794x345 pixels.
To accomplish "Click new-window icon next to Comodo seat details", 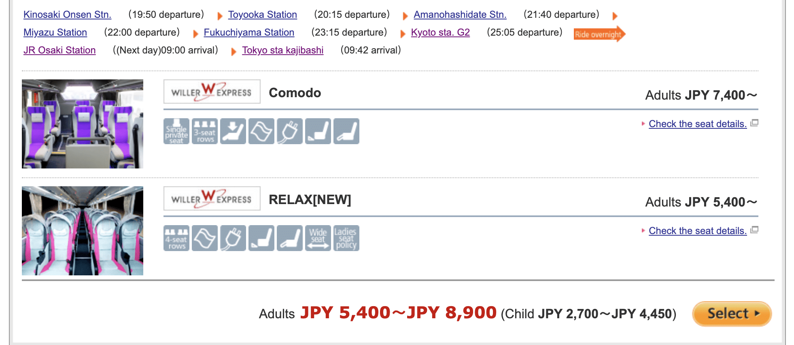I will 754,123.
